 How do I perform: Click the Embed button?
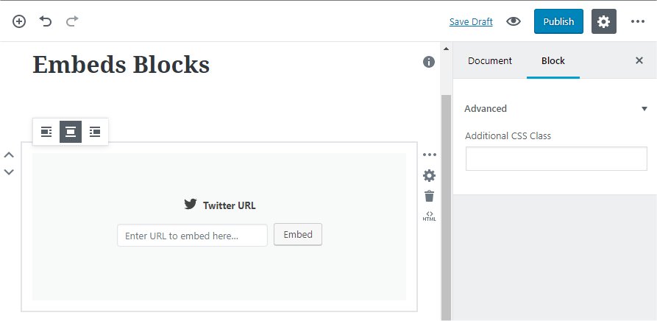coord(298,234)
